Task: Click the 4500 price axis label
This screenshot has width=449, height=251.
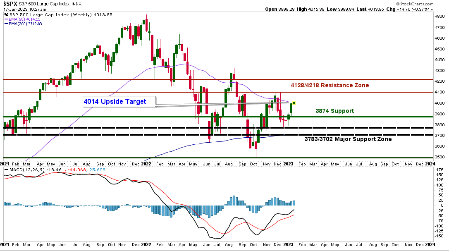Action: coord(439,49)
